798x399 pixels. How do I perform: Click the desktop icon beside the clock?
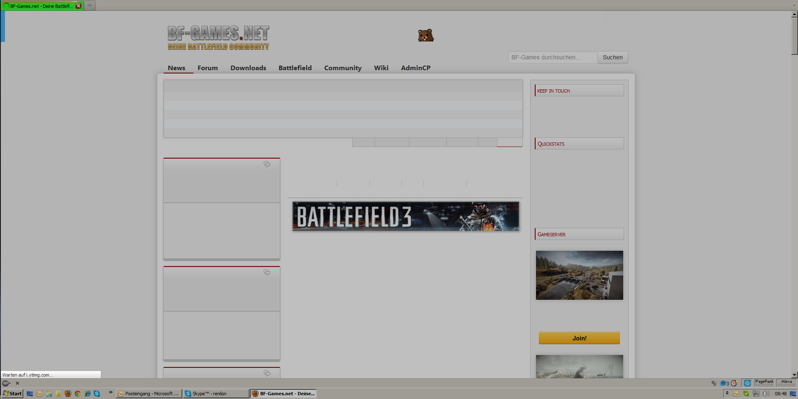[x=793, y=394]
